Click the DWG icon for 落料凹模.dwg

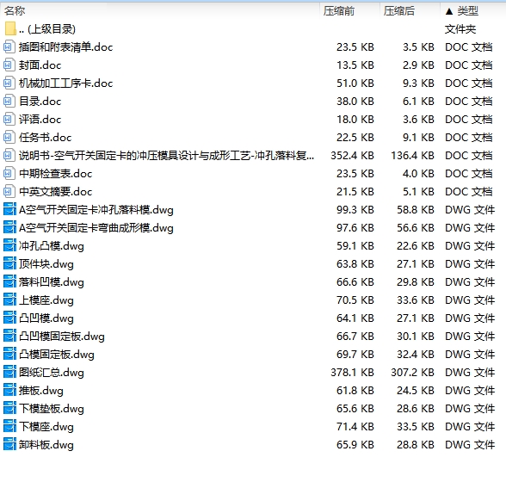pyautogui.click(x=9, y=281)
